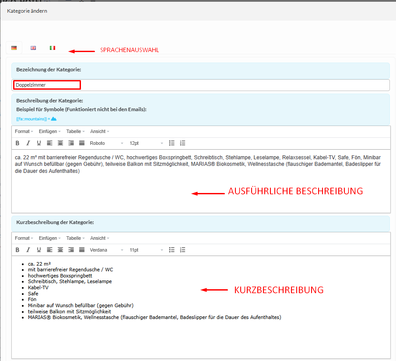Select the German language flag tab
The image size is (396, 361).
[x=14, y=48]
